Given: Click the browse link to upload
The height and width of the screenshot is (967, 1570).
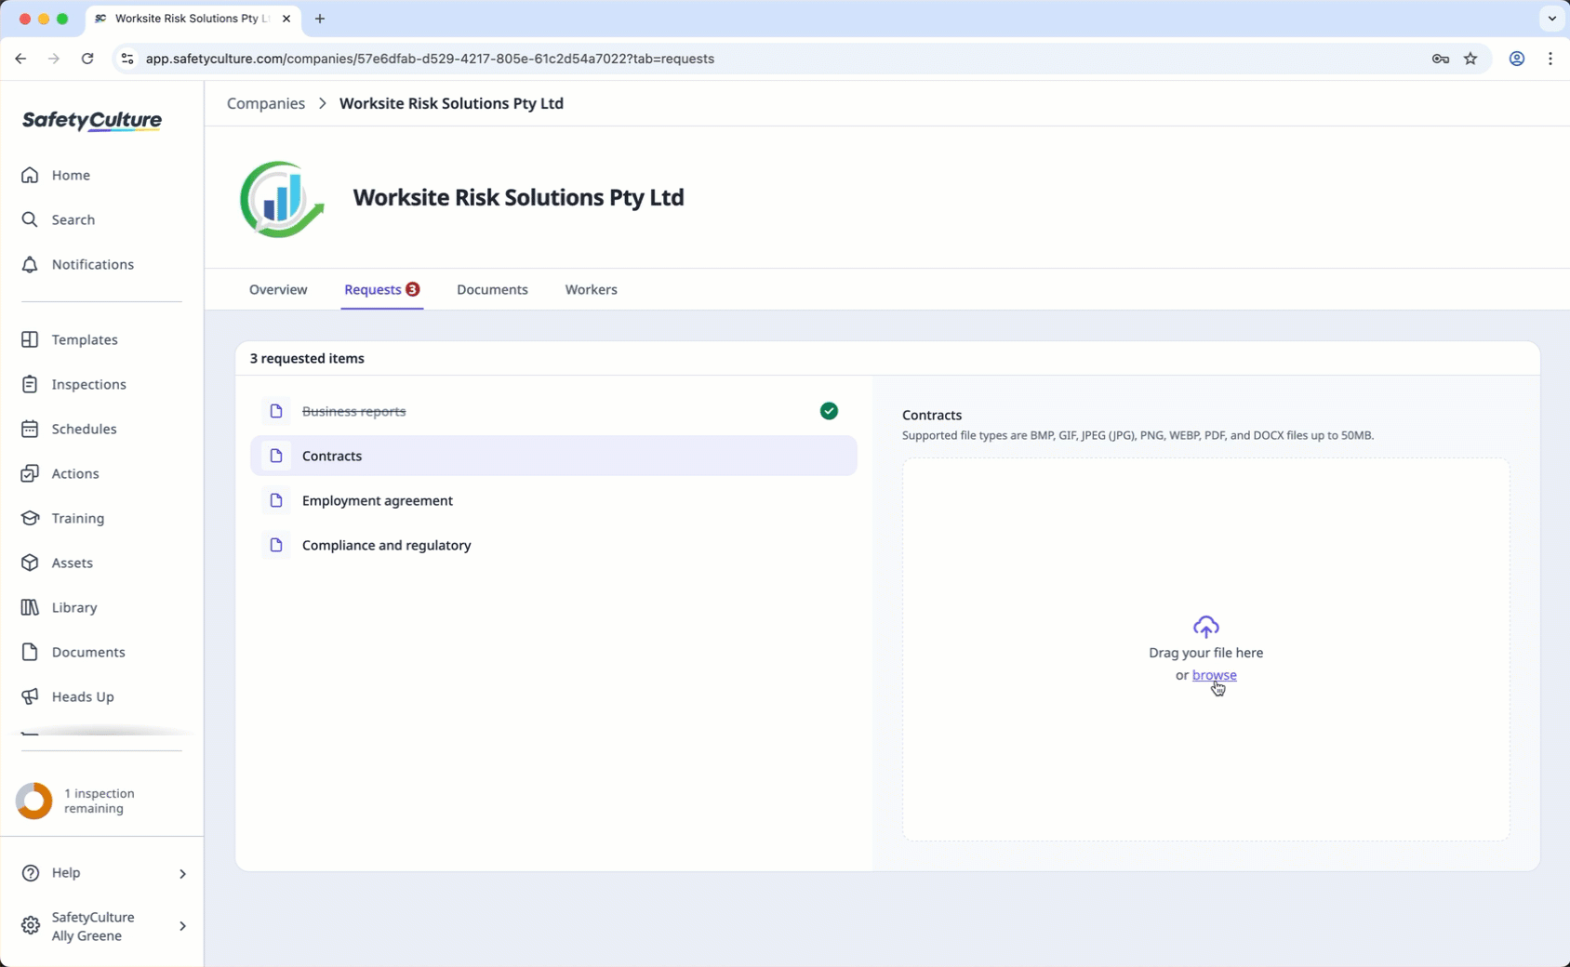Looking at the screenshot, I should click(x=1215, y=675).
